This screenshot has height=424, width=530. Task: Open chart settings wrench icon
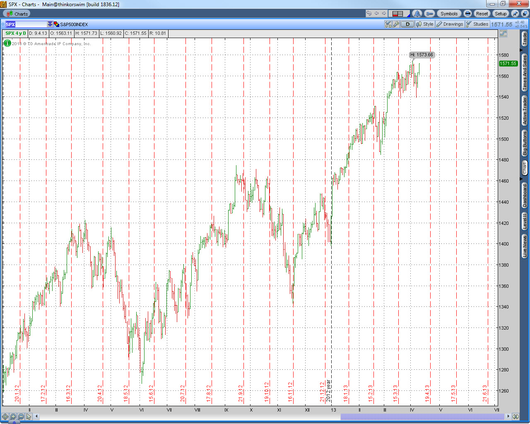(396, 24)
